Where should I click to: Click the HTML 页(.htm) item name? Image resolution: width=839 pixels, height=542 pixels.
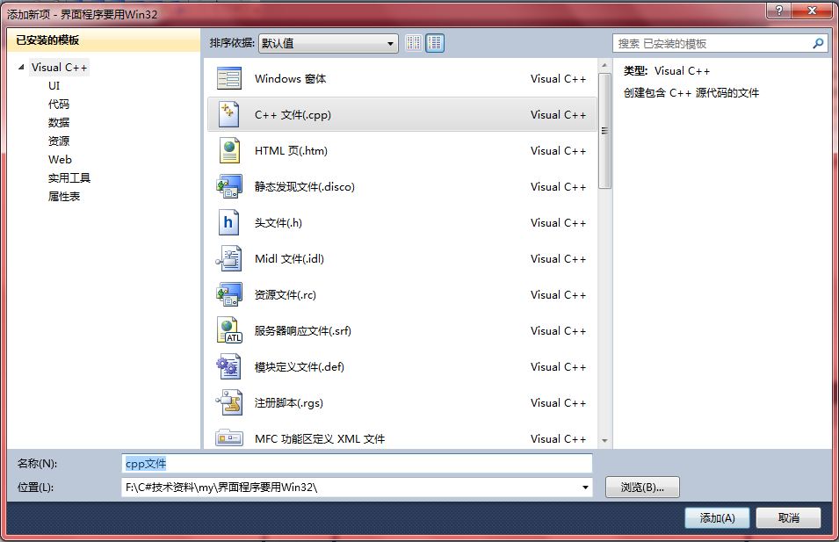tap(291, 151)
